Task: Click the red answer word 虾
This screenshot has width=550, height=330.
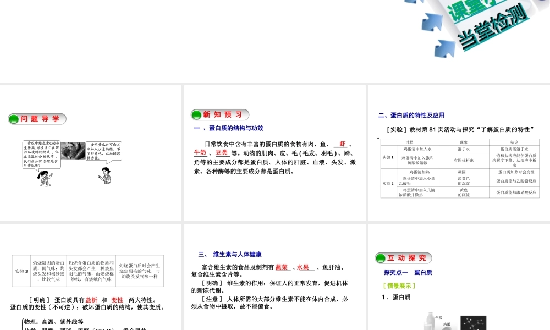Action: [342, 144]
